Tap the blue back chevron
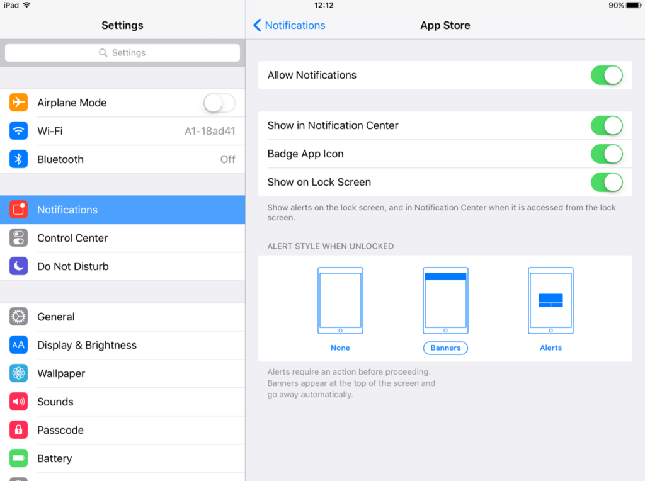This screenshot has height=481, width=645. point(257,25)
